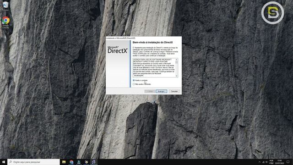Open the fourth taskbar app icon
The width and height of the screenshot is (293, 165).
click(x=87, y=162)
